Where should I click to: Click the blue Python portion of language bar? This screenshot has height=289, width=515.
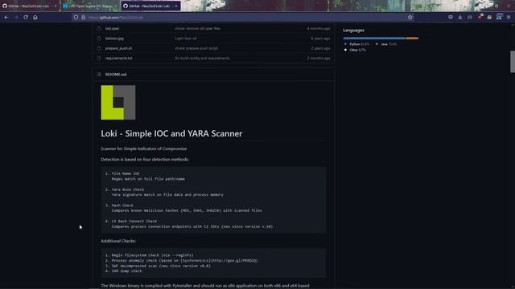[x=374, y=38]
